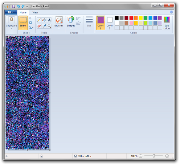Save the image using the toolbar disk icon
The width and height of the screenshot is (180, 164).
13,7
